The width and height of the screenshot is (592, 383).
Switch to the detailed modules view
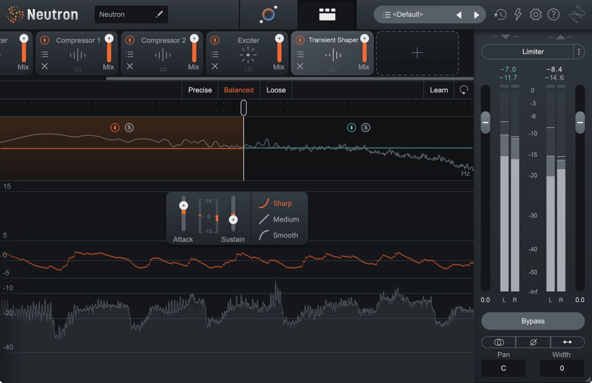coord(327,14)
